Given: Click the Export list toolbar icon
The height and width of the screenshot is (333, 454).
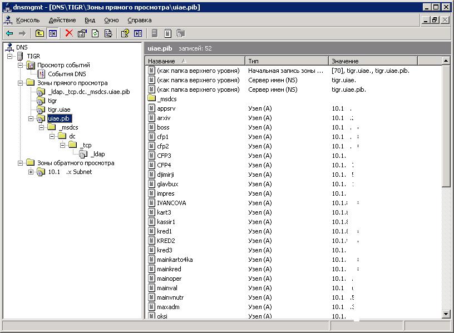Looking at the screenshot, I should tap(108, 33).
